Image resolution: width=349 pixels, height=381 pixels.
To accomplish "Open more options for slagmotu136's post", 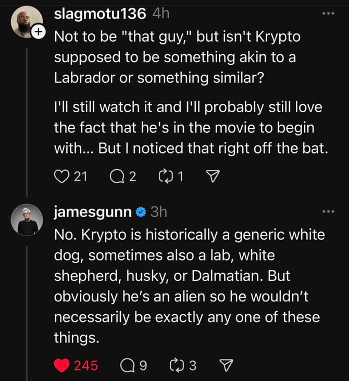I will coord(328,14).
